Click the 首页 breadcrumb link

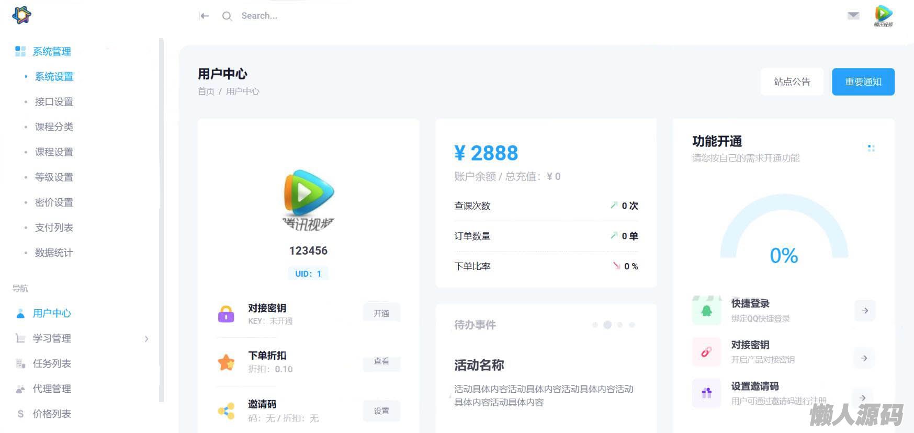click(206, 92)
